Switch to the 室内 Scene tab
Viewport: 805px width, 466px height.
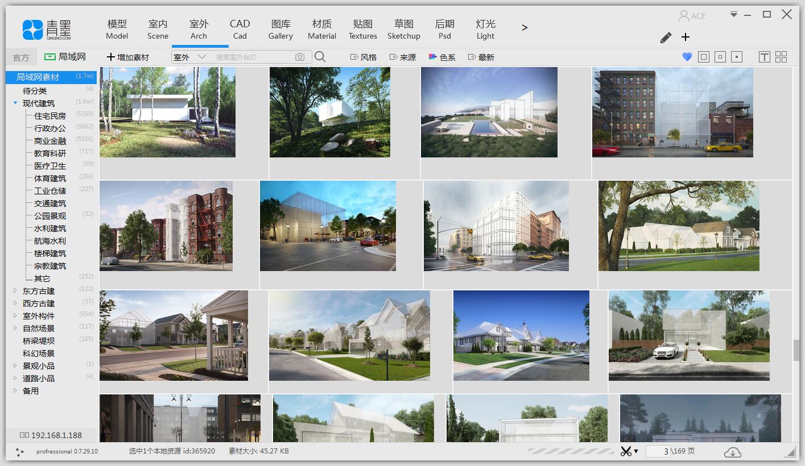[x=158, y=30]
